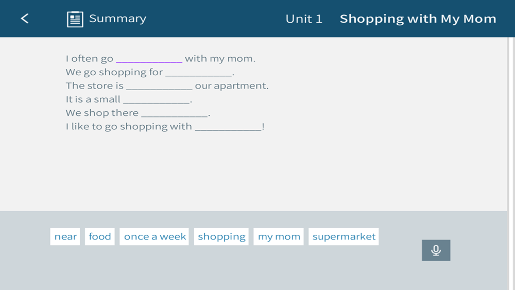Open the Summary document icon
515x290 pixels.
click(x=75, y=19)
